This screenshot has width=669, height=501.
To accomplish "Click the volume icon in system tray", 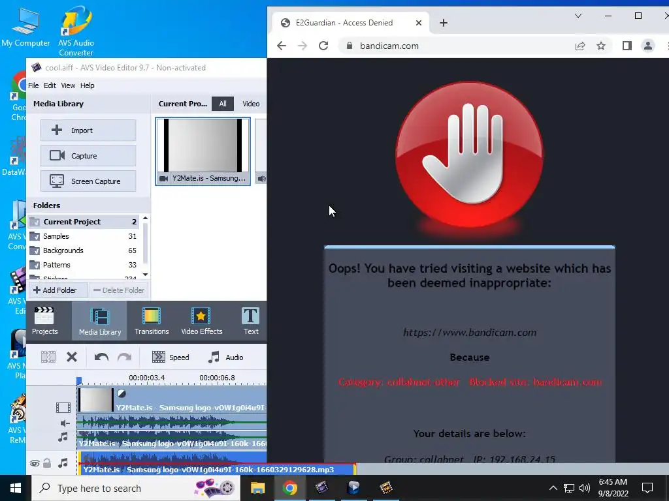I will [x=585, y=488].
